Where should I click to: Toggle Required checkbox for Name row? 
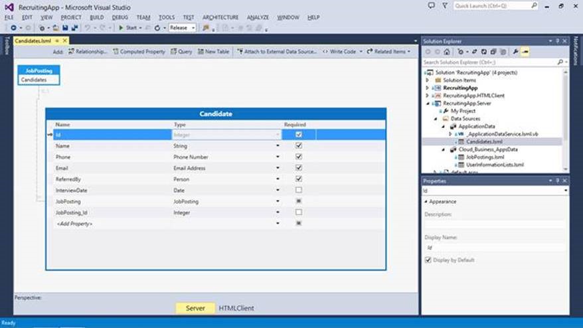point(299,145)
